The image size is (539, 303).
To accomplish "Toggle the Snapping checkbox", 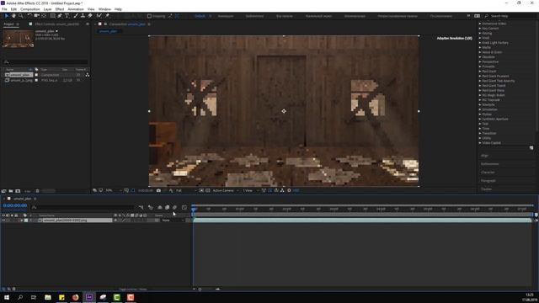I will point(149,16).
